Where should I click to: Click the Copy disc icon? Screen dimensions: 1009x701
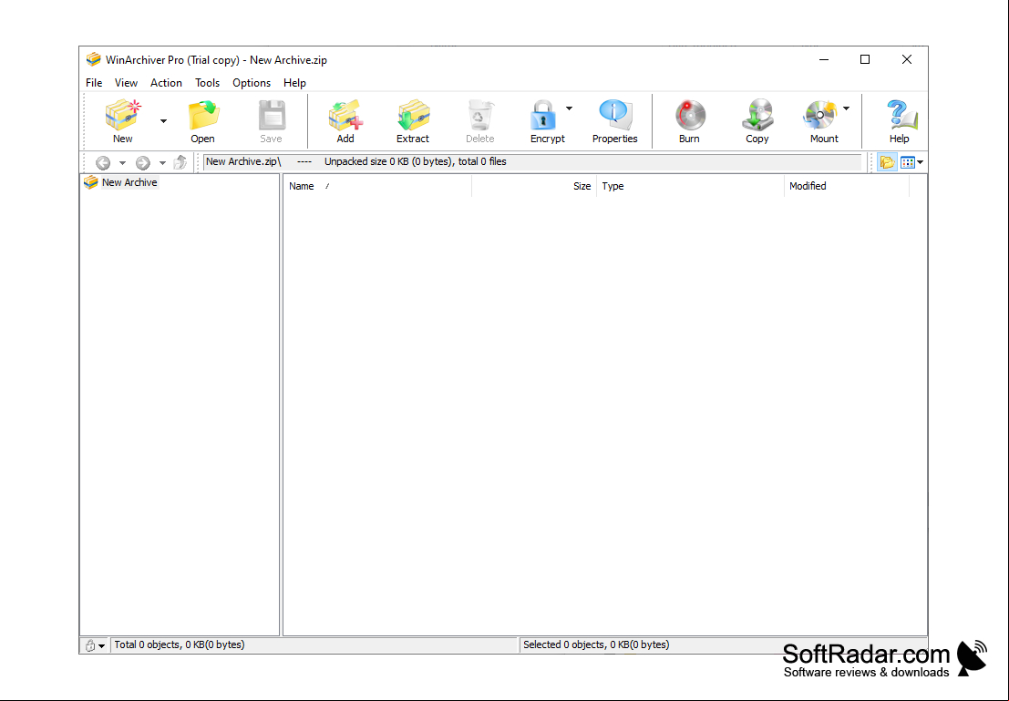757,116
